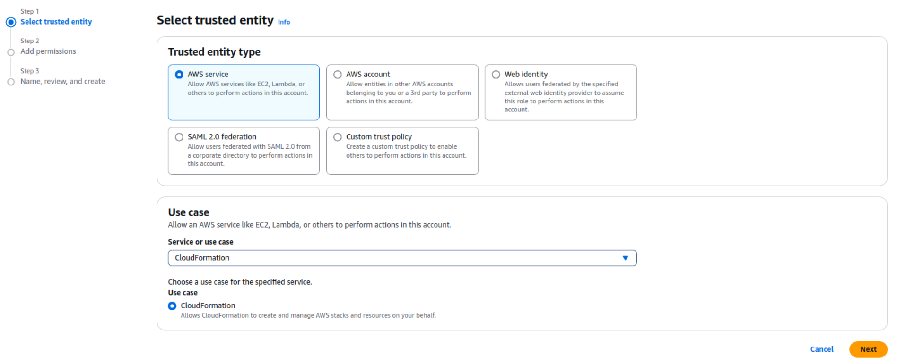This screenshot has width=897, height=364.
Task: Click the Web identity card description
Action: pyautogui.click(x=564, y=97)
